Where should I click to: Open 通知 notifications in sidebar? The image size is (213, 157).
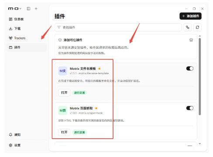click(27, 135)
